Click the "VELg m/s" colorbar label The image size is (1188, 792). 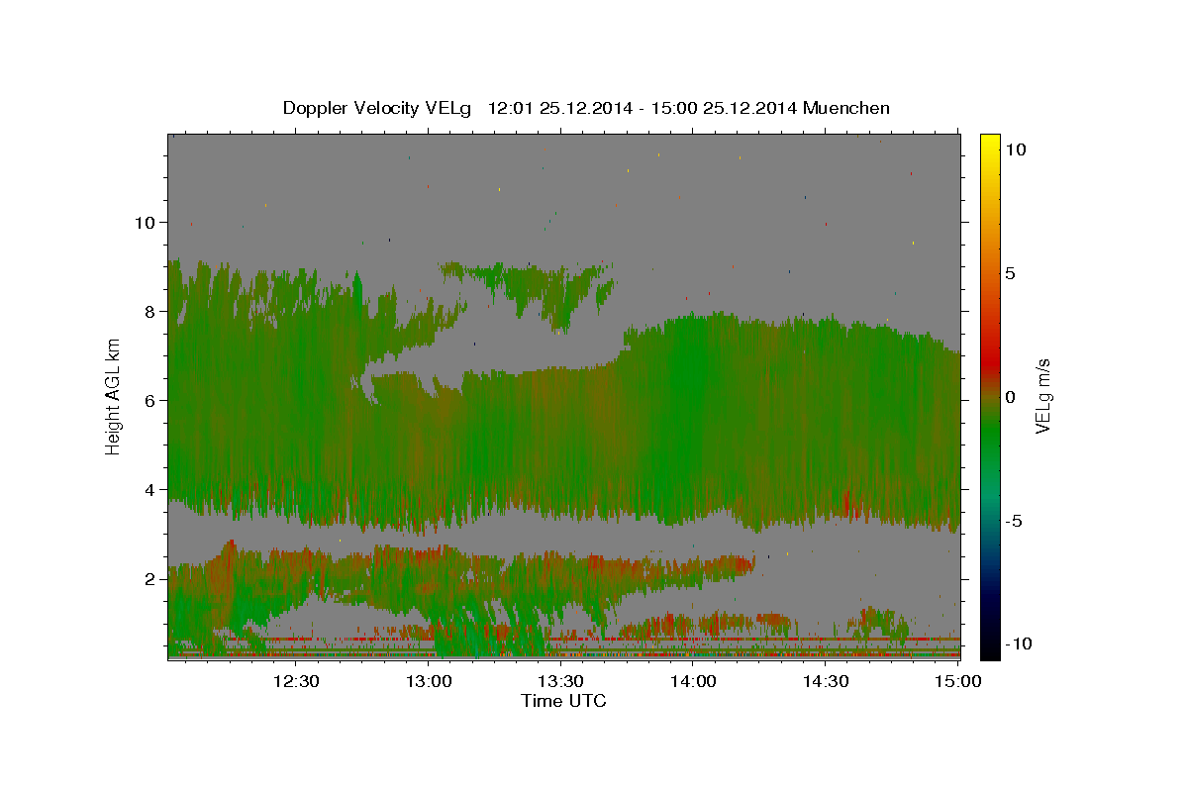point(1042,396)
